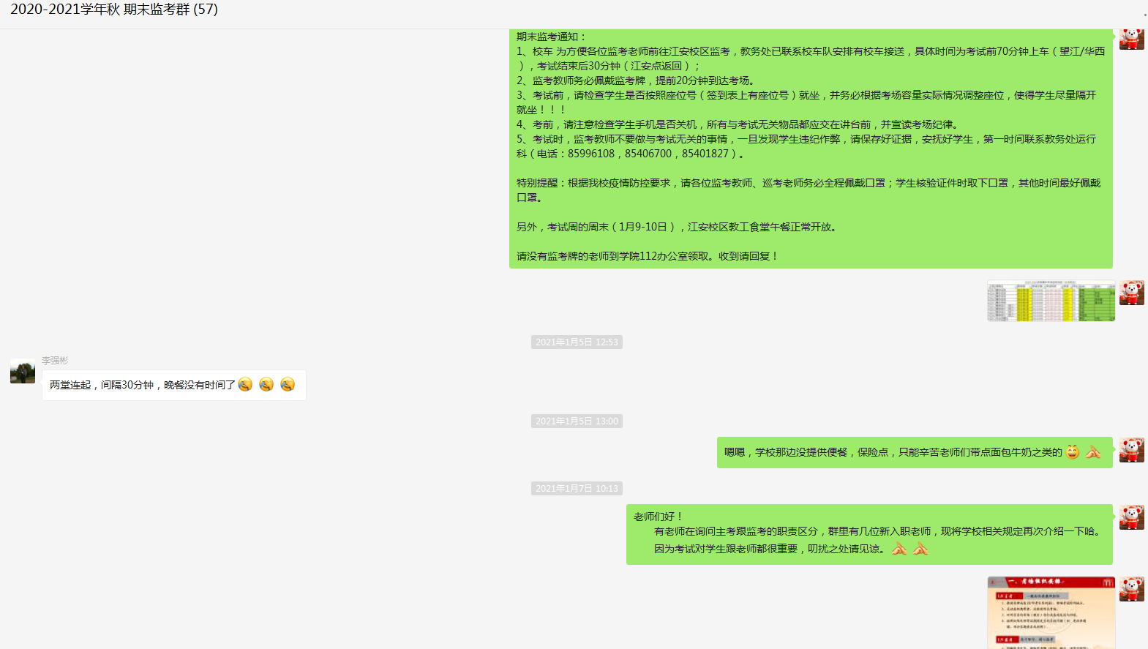Click first crying-laugh emoji in 李强彬's message
The height and width of the screenshot is (649, 1148).
tap(245, 385)
